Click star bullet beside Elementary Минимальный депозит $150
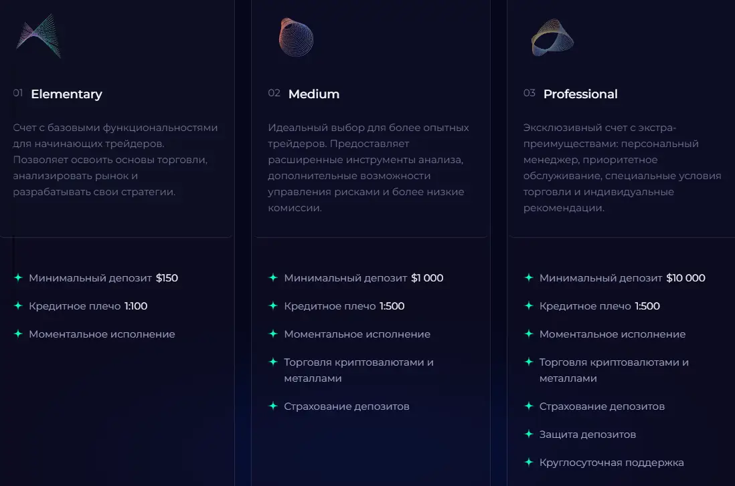Image resolution: width=735 pixels, height=486 pixels. (18, 277)
